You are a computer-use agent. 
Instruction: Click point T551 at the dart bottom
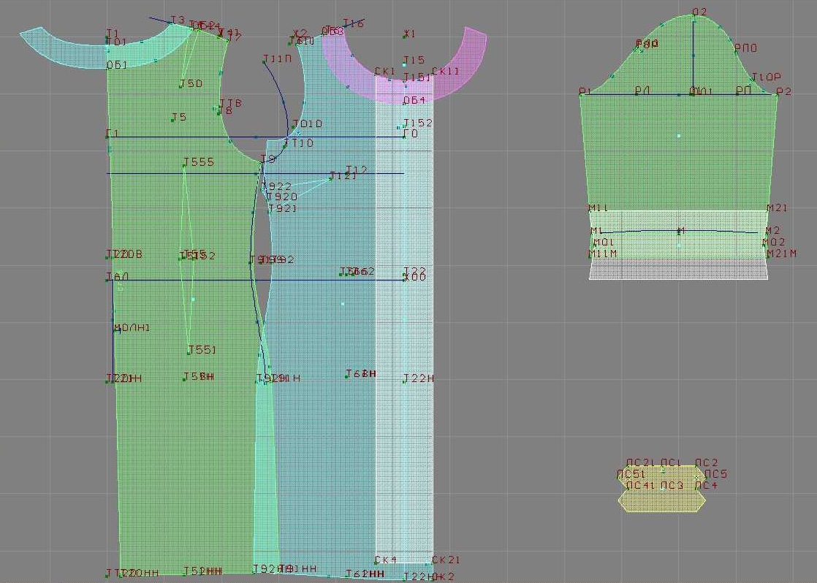pyautogui.click(x=189, y=353)
